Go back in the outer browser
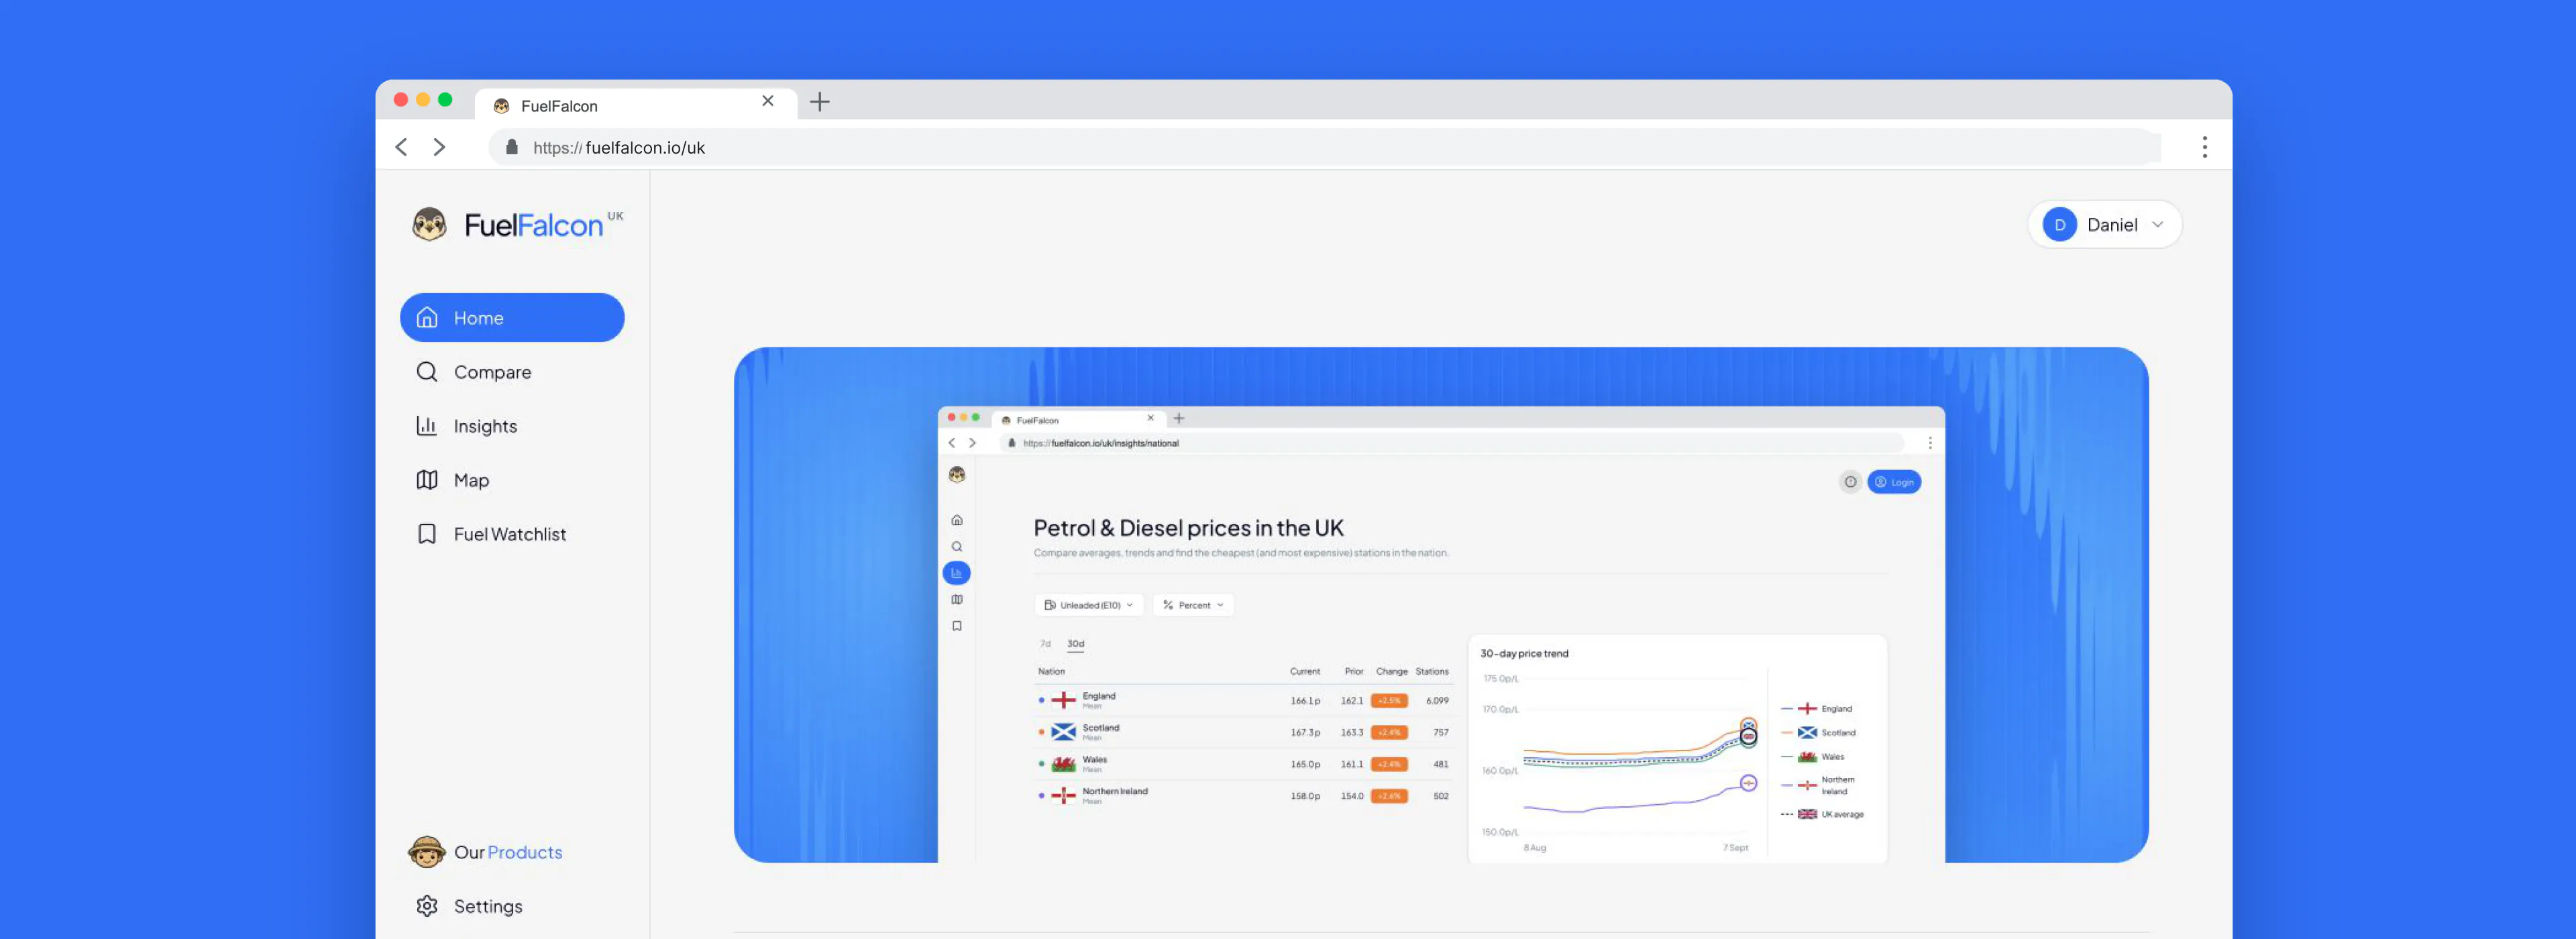The width and height of the screenshot is (2576, 939). point(402,147)
